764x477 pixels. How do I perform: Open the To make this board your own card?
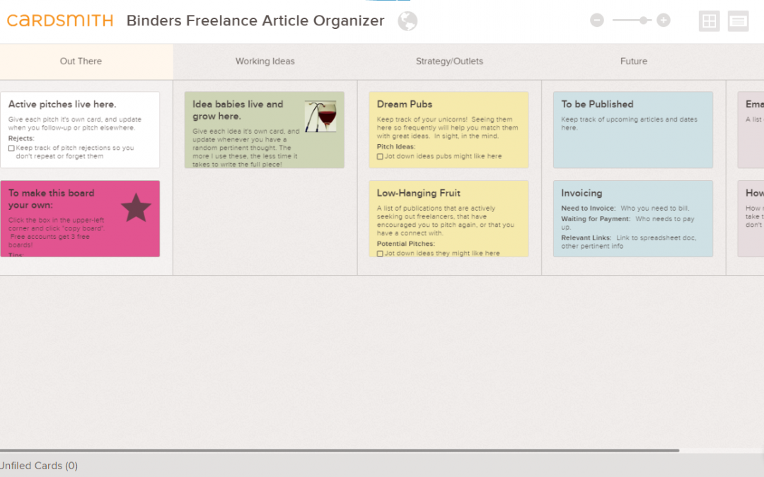(x=80, y=218)
